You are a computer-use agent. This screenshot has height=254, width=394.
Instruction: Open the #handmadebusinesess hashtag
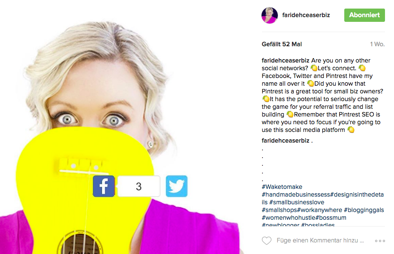point(296,194)
